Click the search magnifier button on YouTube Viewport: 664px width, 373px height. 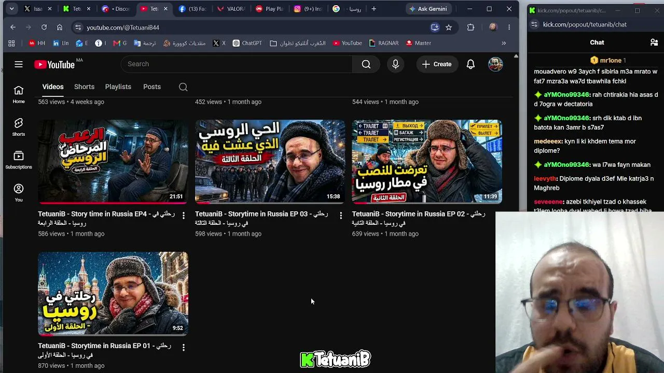(366, 64)
